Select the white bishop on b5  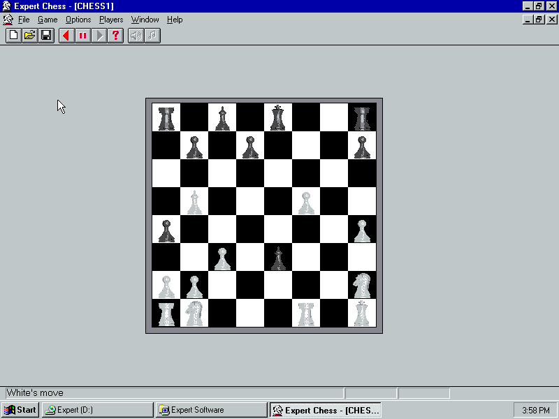pyautogui.click(x=194, y=202)
